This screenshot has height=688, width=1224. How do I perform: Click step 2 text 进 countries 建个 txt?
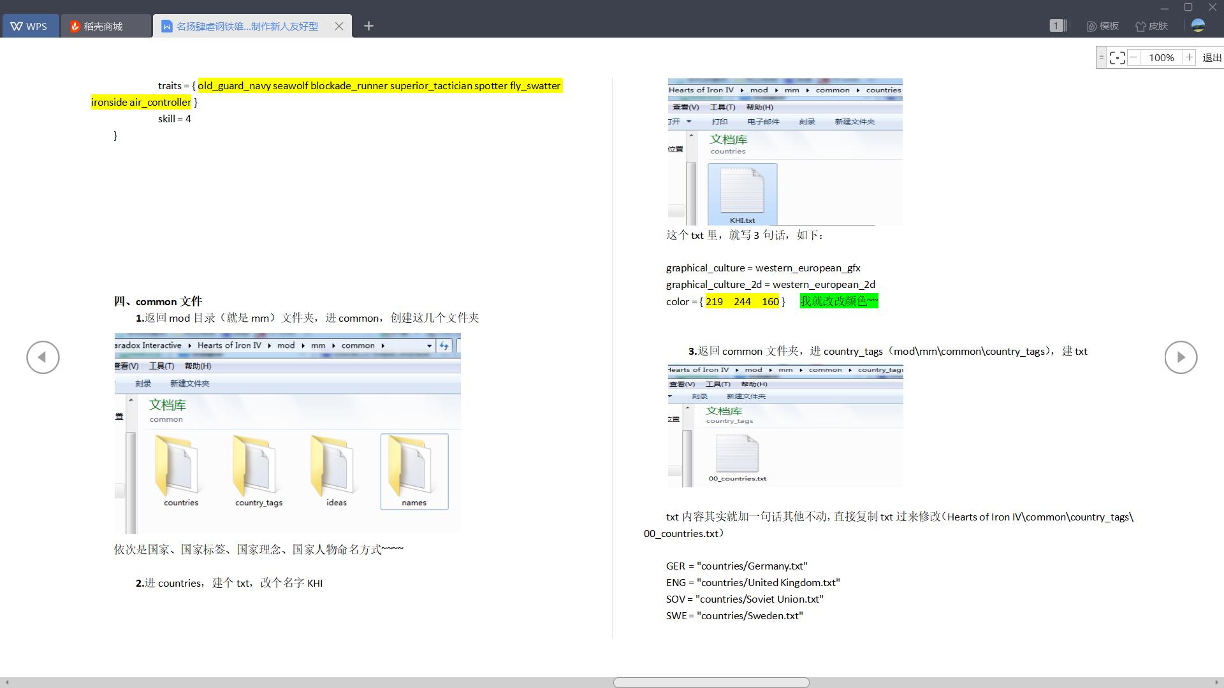click(x=229, y=583)
